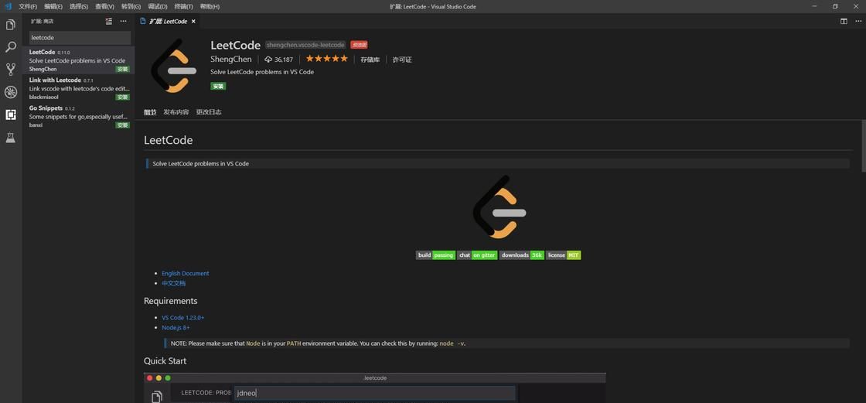This screenshot has width=866, height=403.
Task: Click the build passing badge
Action: pos(435,254)
